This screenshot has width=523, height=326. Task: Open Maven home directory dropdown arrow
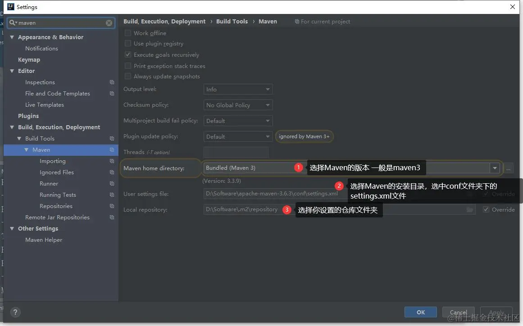tap(495, 168)
